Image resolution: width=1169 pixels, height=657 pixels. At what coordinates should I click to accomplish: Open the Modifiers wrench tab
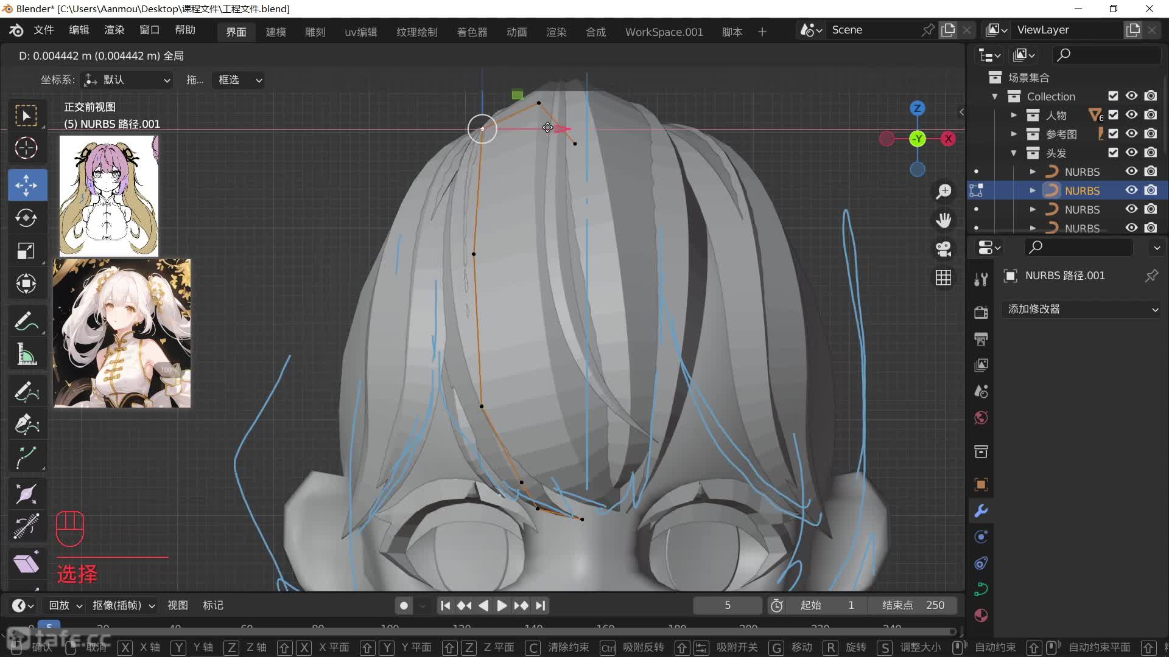981,511
